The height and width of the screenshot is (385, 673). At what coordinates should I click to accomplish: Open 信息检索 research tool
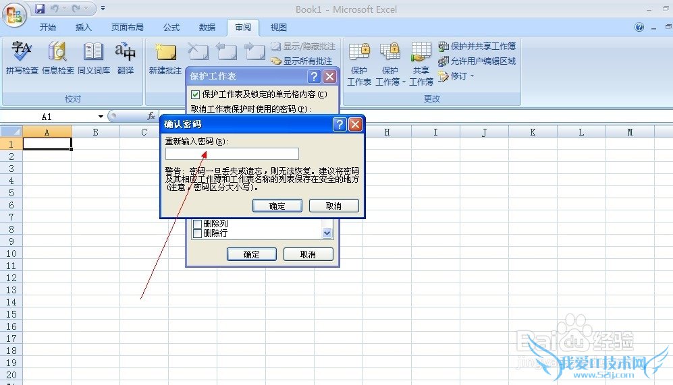click(x=57, y=58)
